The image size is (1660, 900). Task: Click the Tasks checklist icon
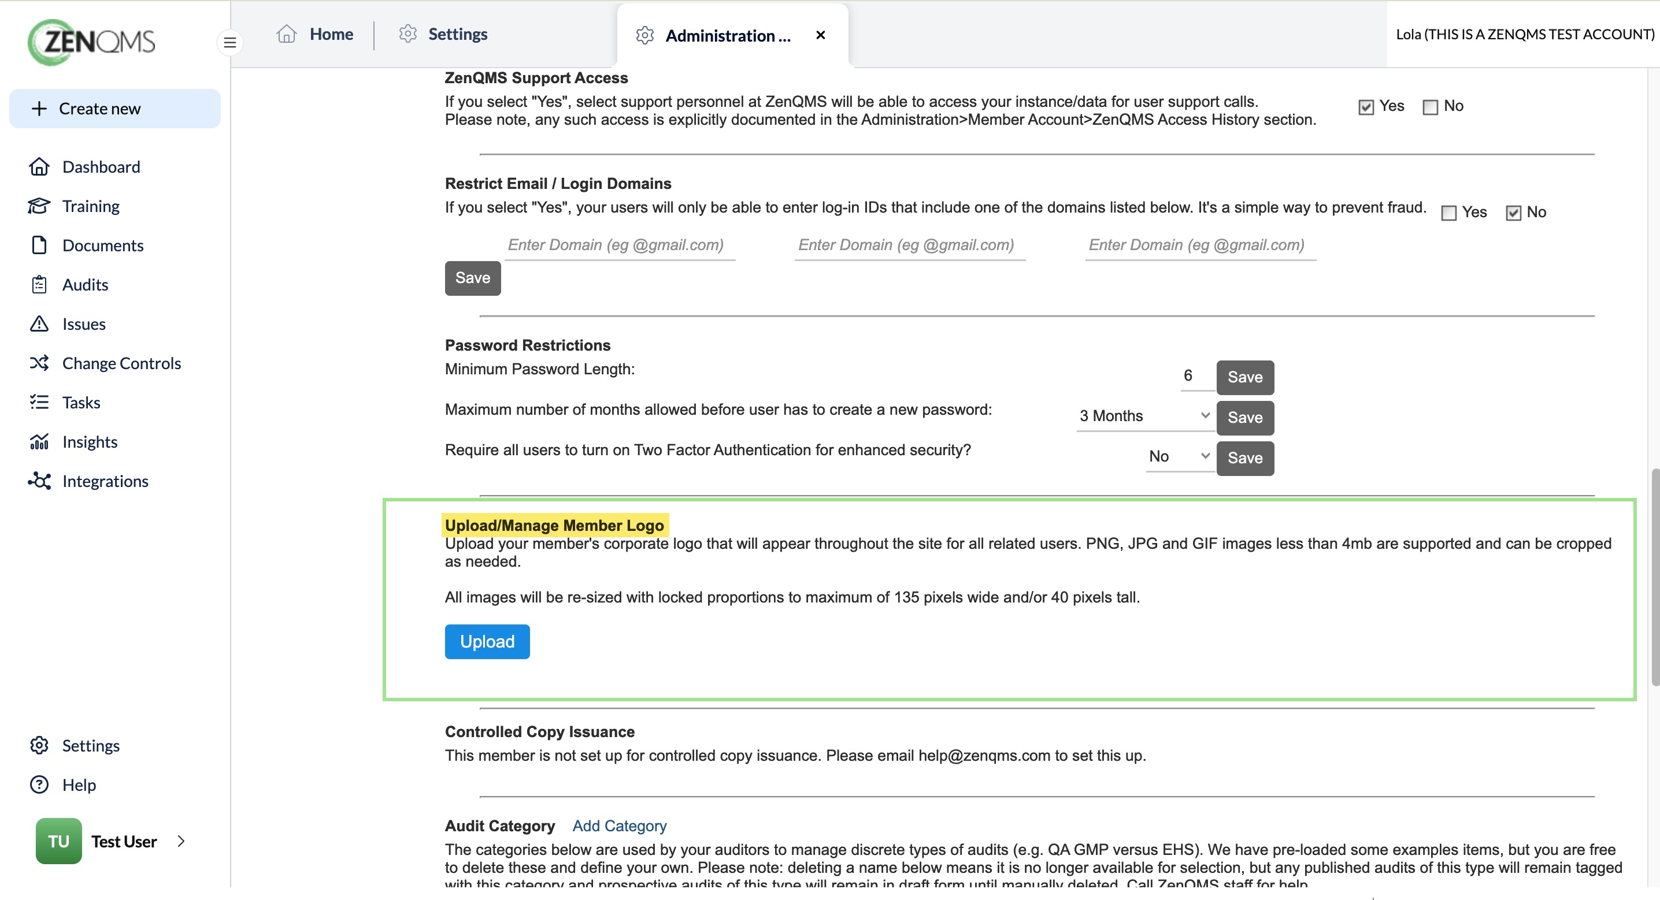click(39, 403)
